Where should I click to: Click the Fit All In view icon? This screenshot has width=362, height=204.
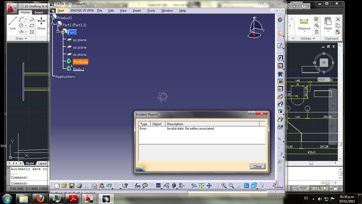coord(201,185)
